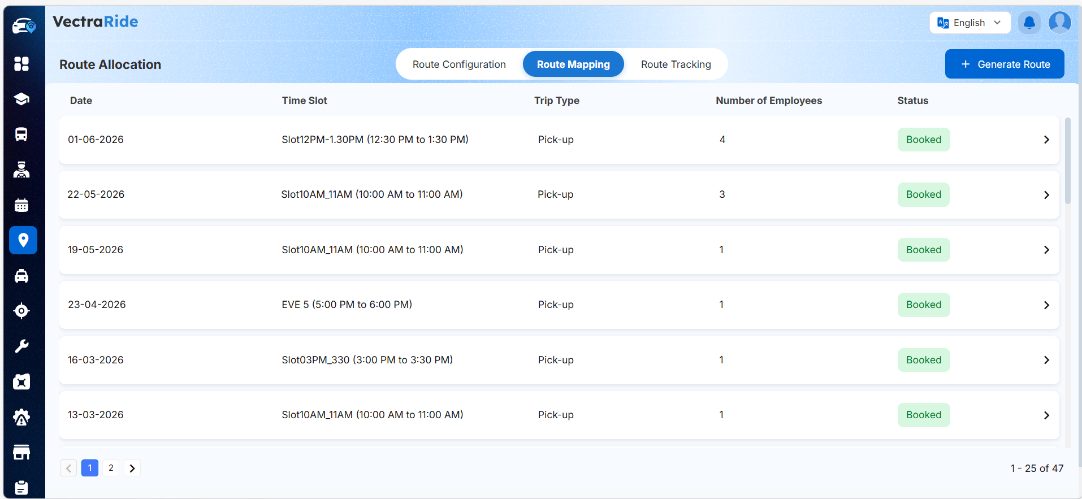The image size is (1082, 499).
Task: Switch to the Route Tracking tab
Action: point(676,64)
